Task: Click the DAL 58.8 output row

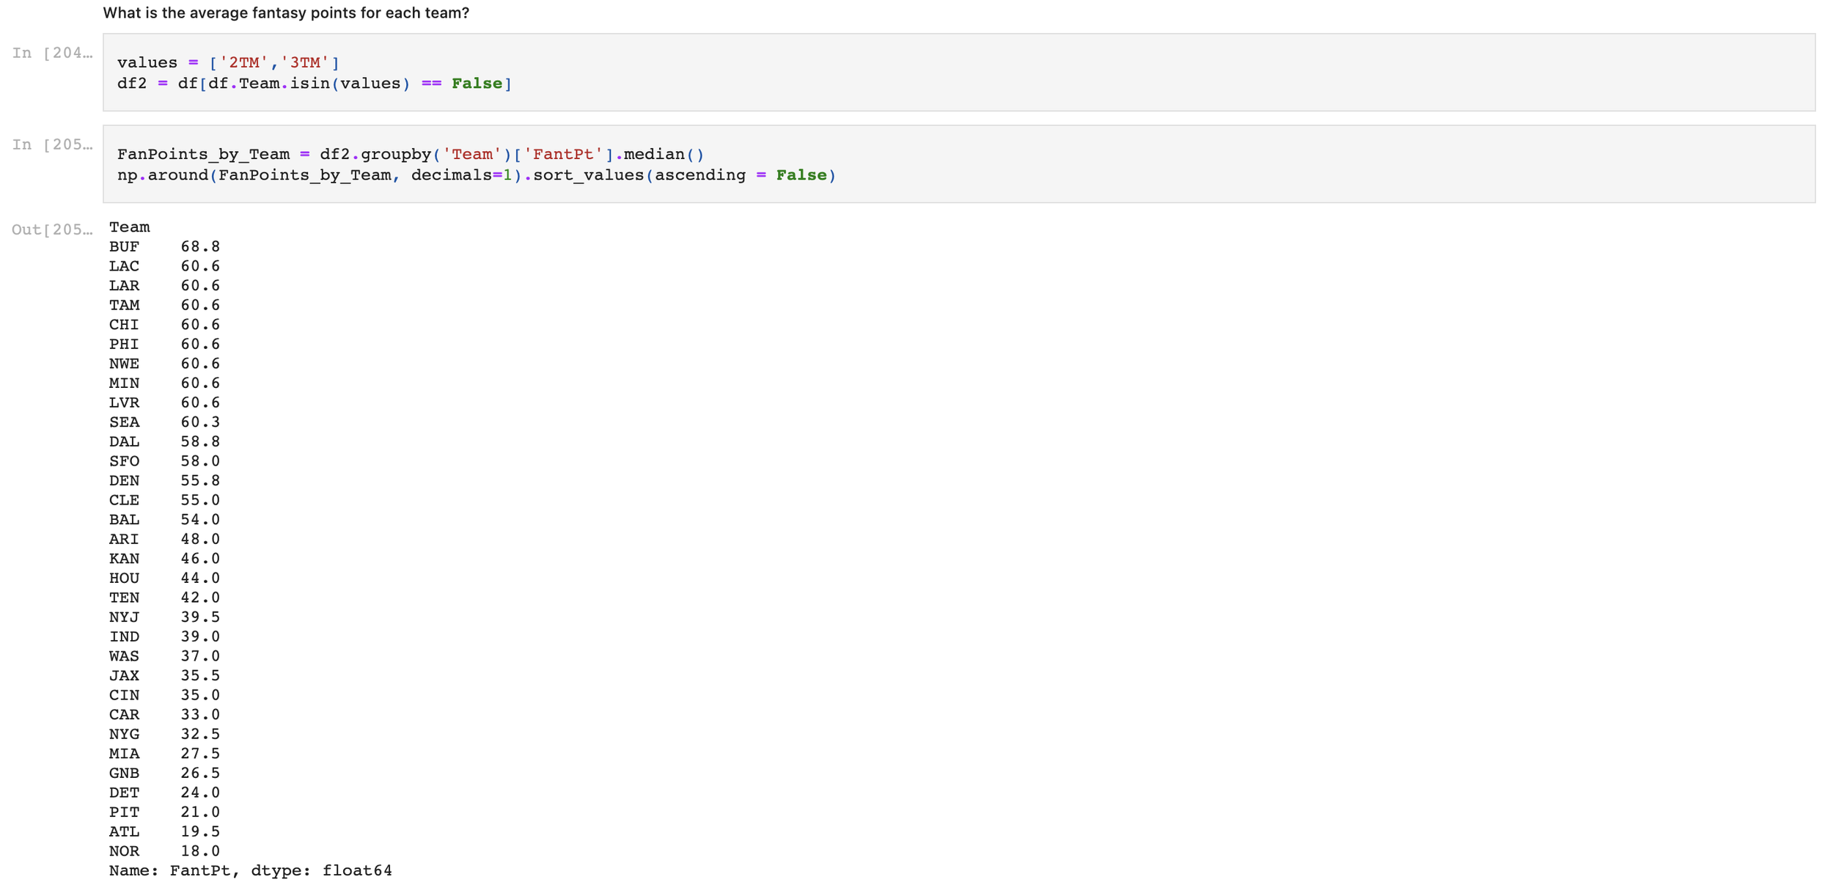Action: click(x=164, y=441)
